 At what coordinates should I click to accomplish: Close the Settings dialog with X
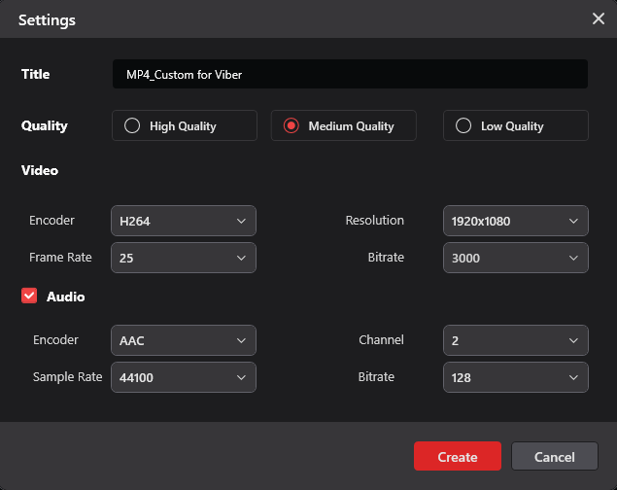(x=599, y=18)
